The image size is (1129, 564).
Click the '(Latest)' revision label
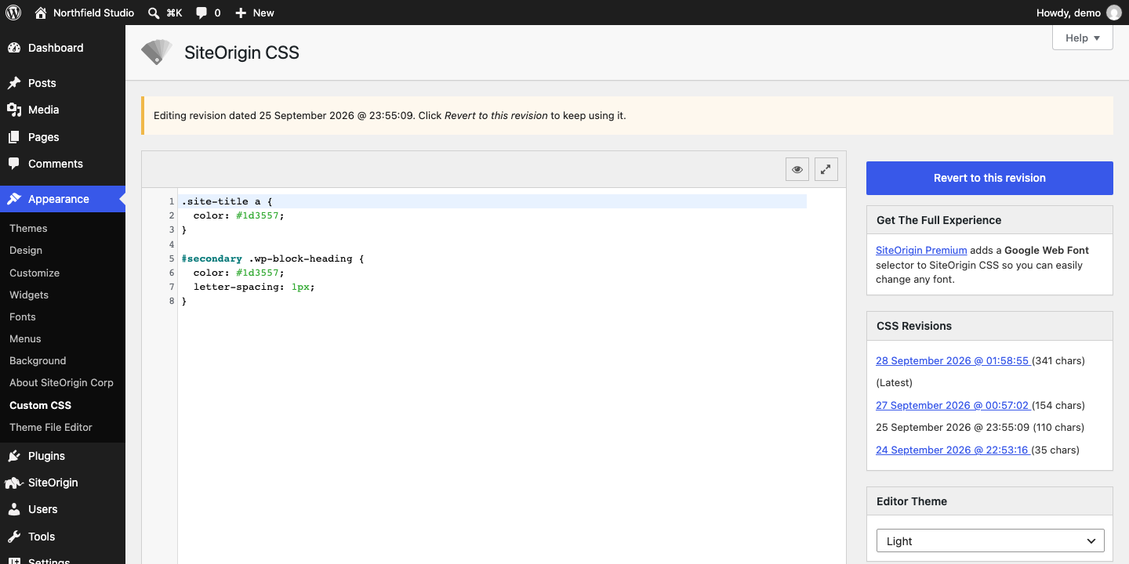click(894, 383)
